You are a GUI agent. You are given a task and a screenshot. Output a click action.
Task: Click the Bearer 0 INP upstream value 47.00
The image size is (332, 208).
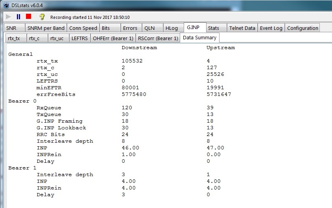(x=215, y=148)
